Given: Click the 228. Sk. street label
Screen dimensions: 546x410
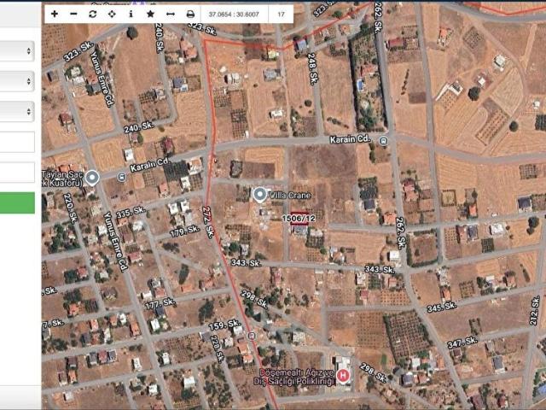Looking at the screenshot, I should [x=218, y=349].
